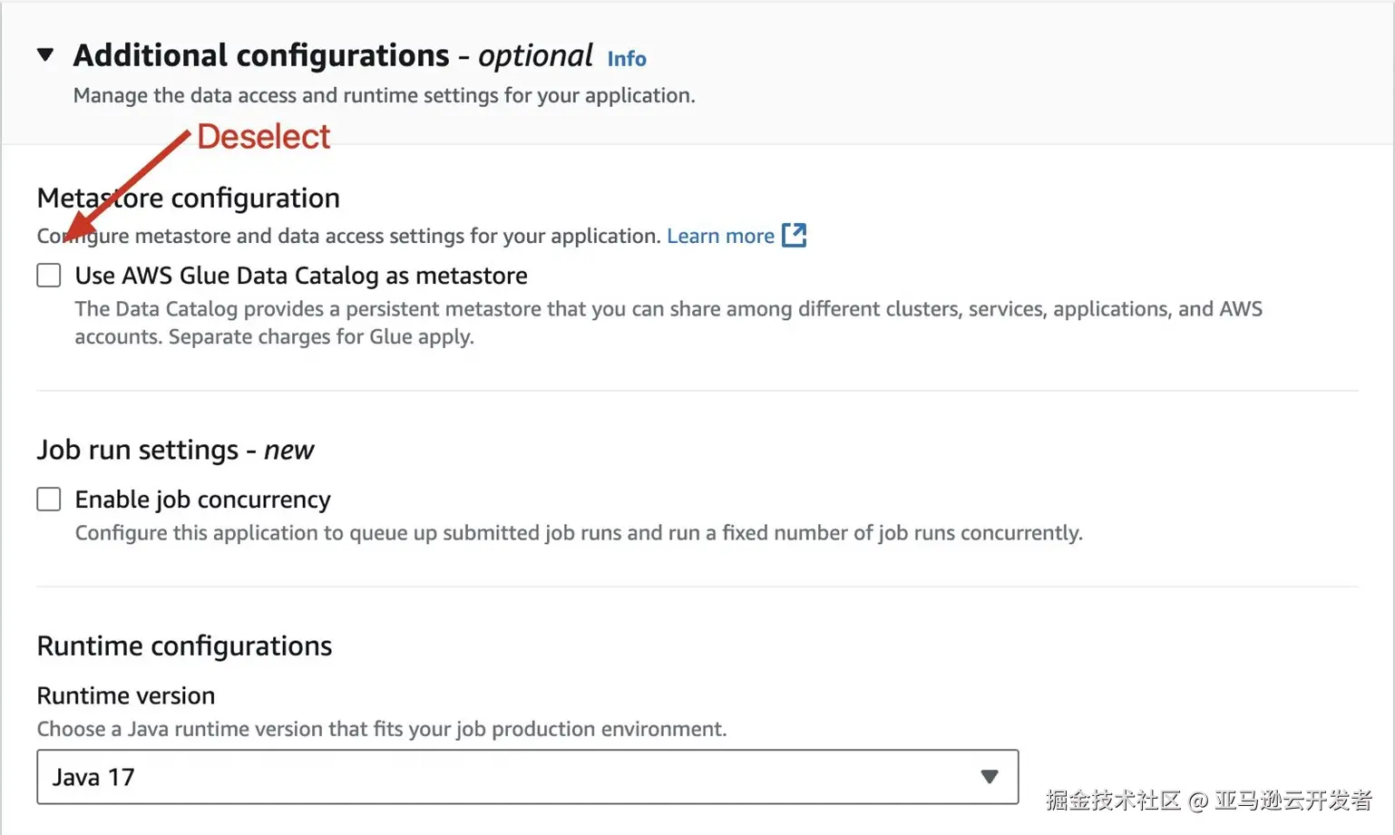Click the 'Use AWS Glue Data Catalog as metastore' label

(x=301, y=276)
